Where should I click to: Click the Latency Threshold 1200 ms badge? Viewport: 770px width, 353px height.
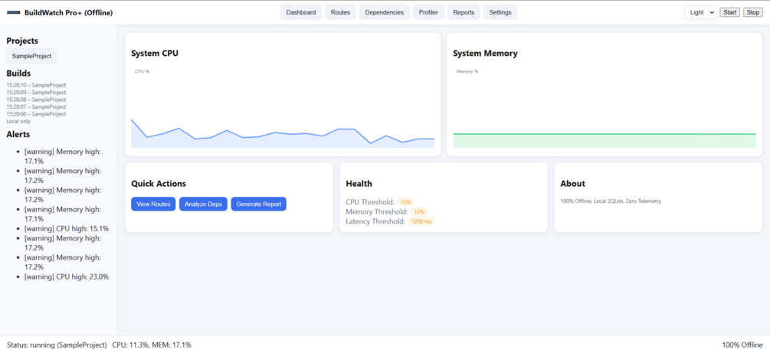(x=421, y=221)
